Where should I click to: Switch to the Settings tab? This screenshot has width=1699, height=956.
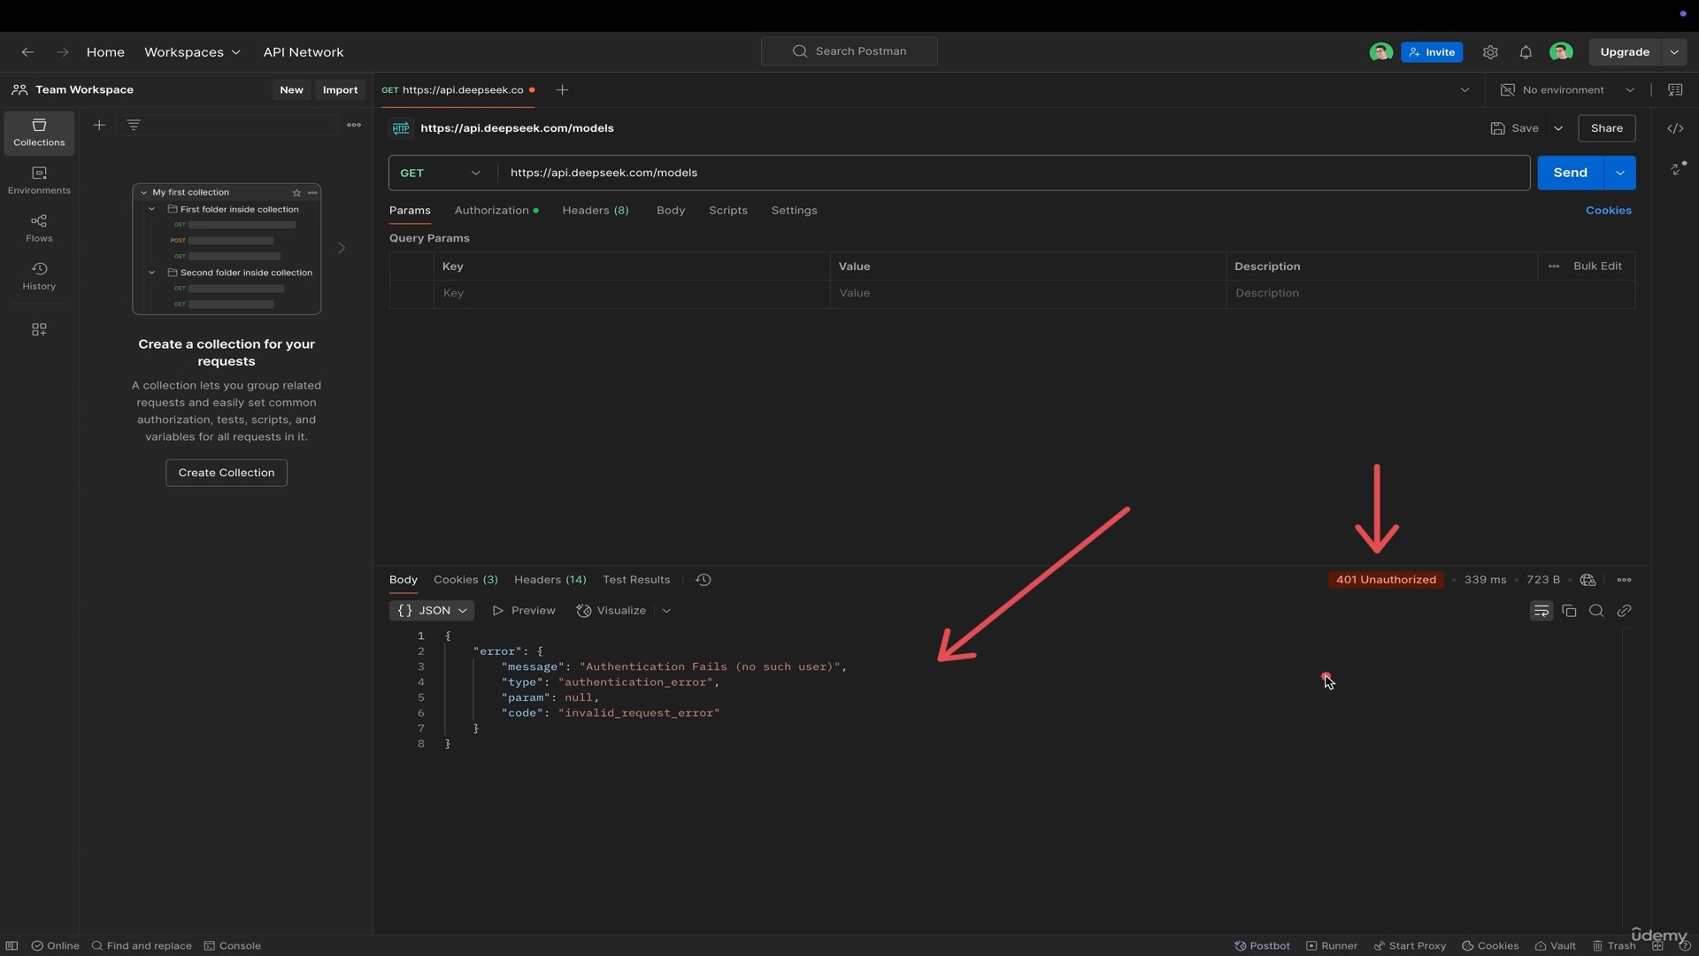click(x=794, y=211)
